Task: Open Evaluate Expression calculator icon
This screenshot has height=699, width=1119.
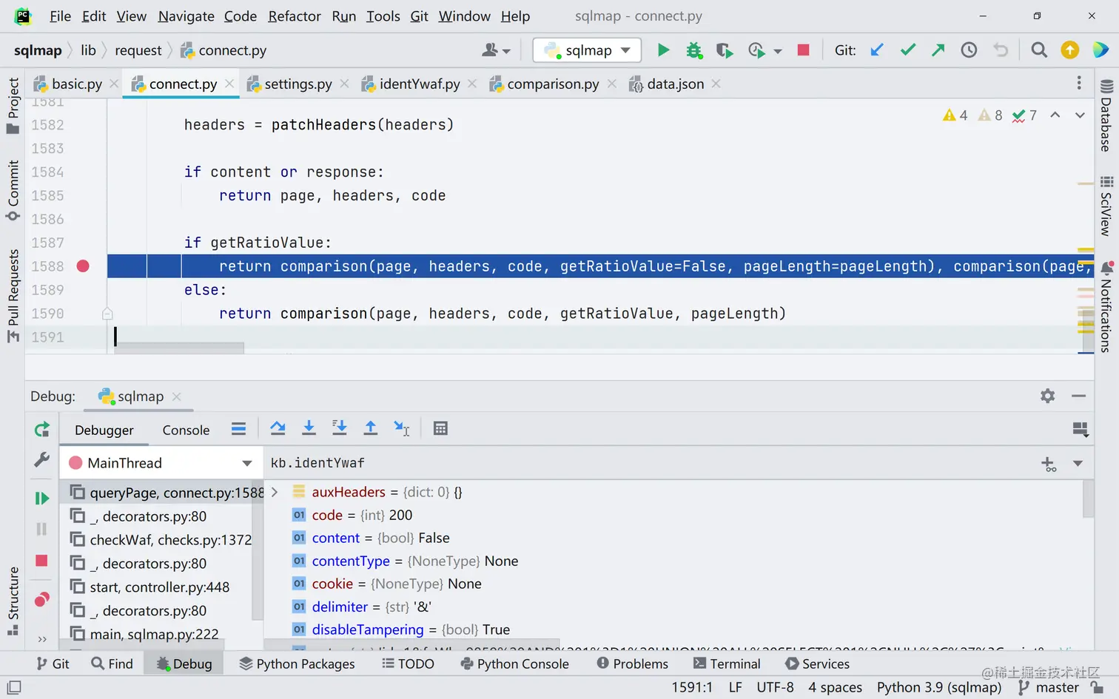Action: click(x=440, y=428)
